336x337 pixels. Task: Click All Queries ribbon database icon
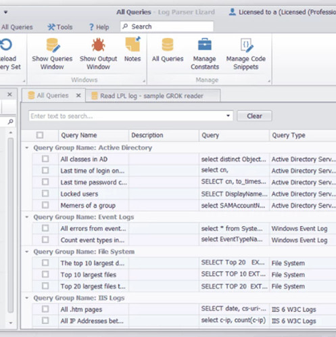pyautogui.click(x=168, y=45)
